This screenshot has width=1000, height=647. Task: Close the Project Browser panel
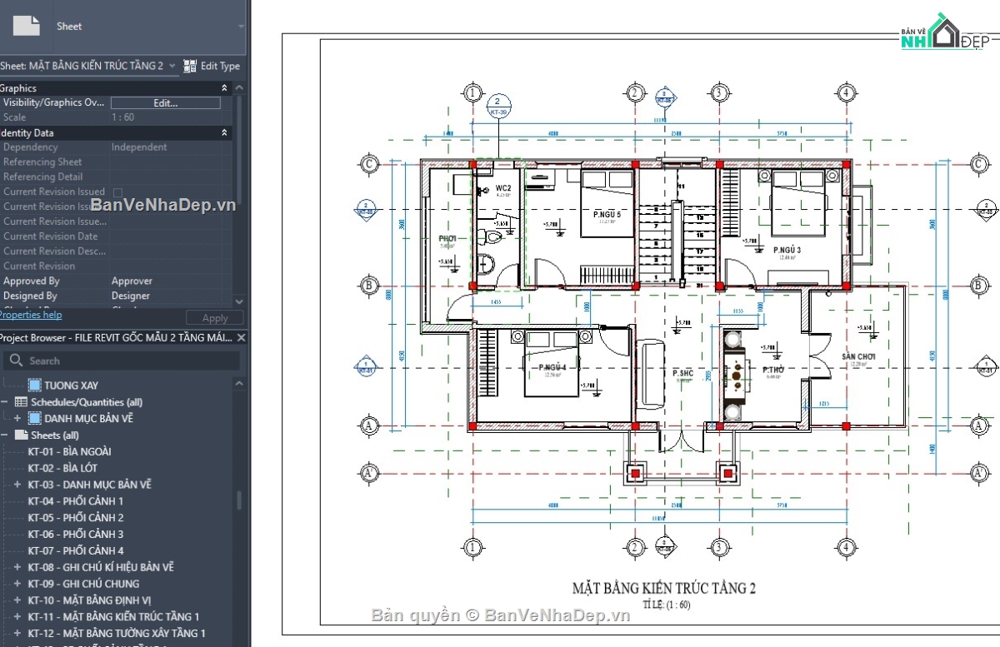pos(241,337)
